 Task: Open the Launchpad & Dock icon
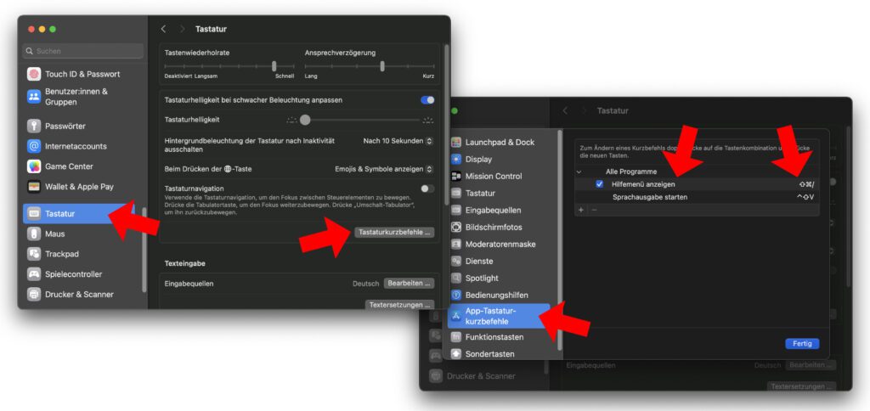(456, 142)
